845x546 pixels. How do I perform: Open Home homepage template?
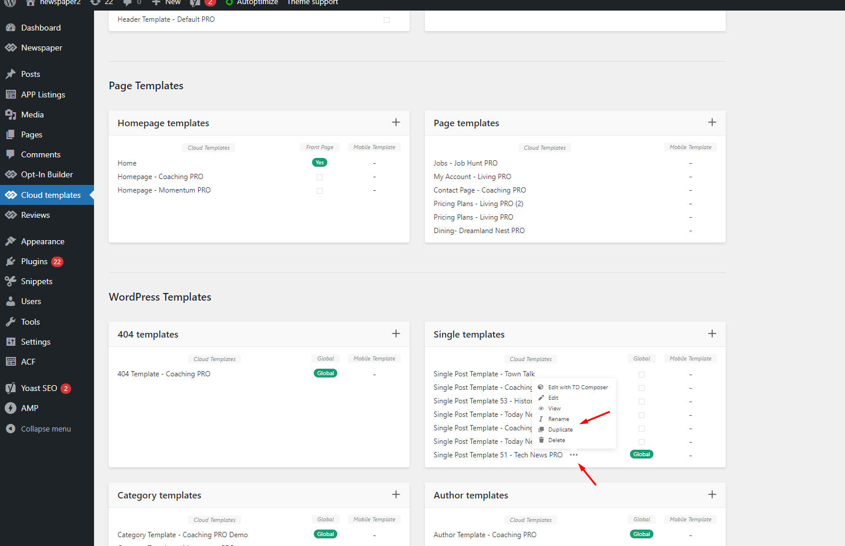point(127,163)
